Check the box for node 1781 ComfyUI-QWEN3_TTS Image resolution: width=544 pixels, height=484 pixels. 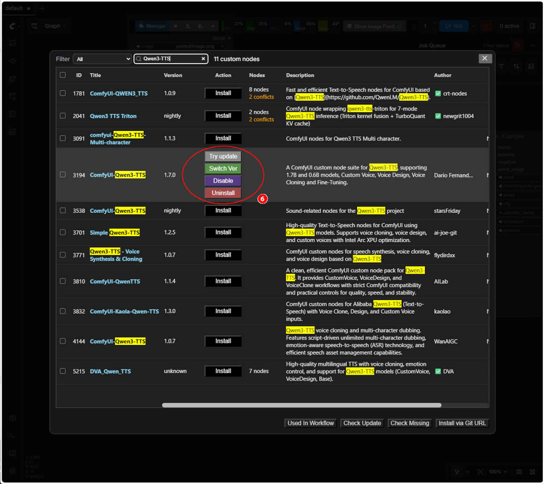coord(63,93)
